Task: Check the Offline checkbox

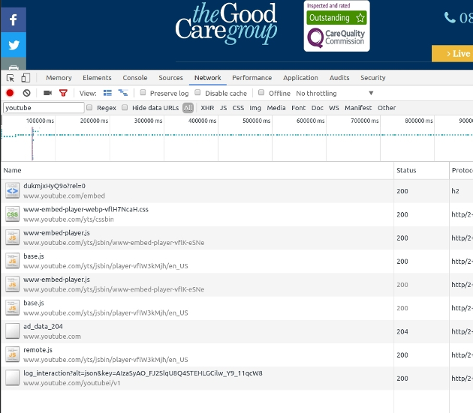Action: (261, 92)
